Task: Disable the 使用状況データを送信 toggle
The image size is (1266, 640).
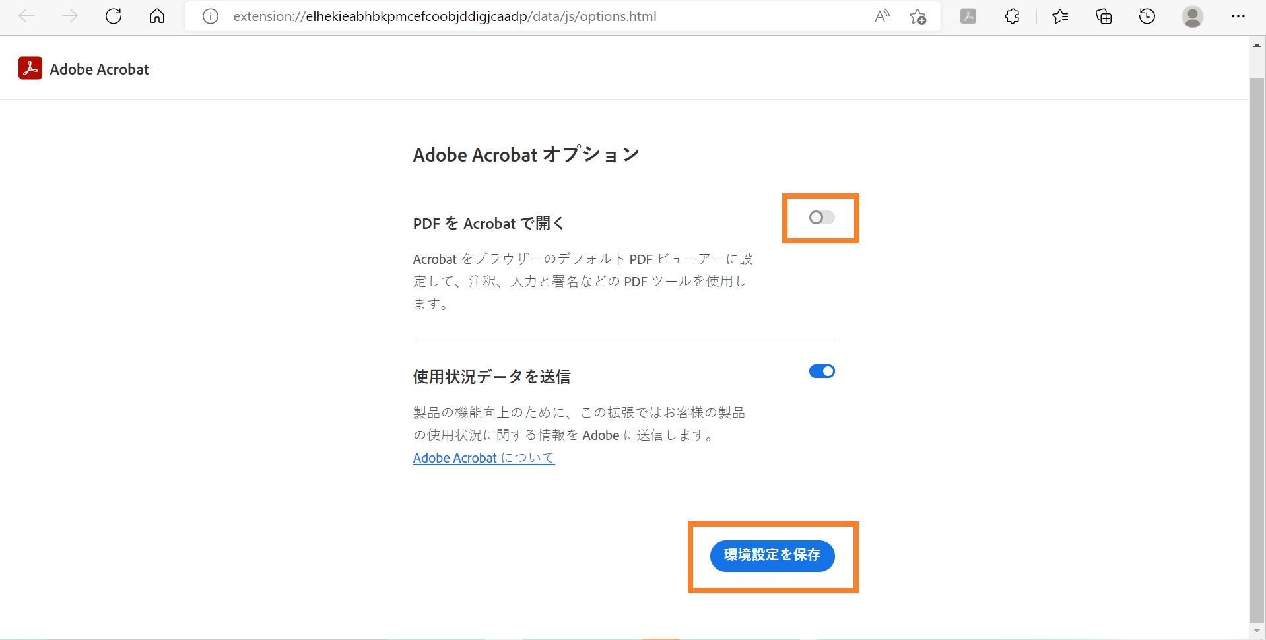Action: pyautogui.click(x=822, y=371)
